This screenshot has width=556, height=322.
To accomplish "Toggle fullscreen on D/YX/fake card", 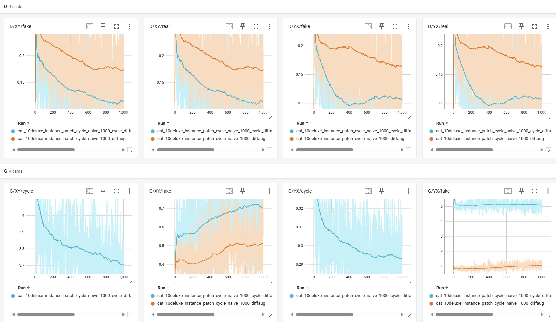I will point(395,26).
